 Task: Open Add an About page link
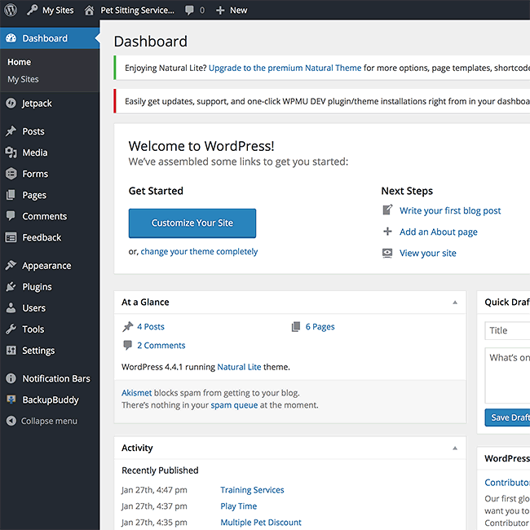pos(439,232)
